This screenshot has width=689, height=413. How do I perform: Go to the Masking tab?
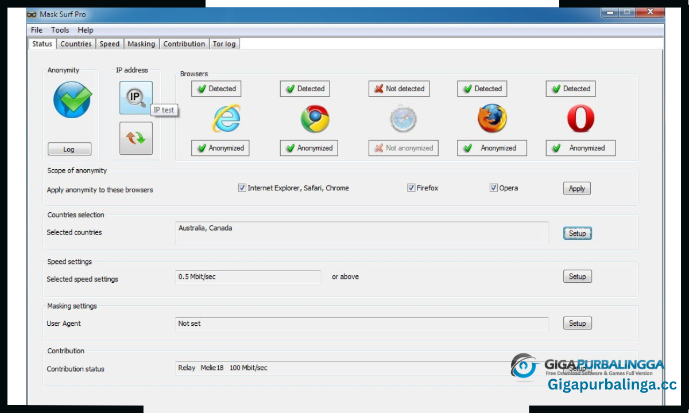(141, 44)
